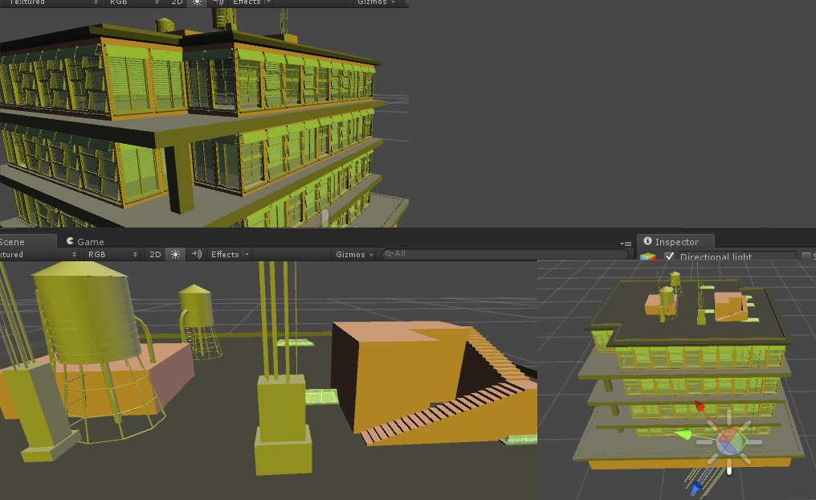Click the Inspector tab info icon

648,240
